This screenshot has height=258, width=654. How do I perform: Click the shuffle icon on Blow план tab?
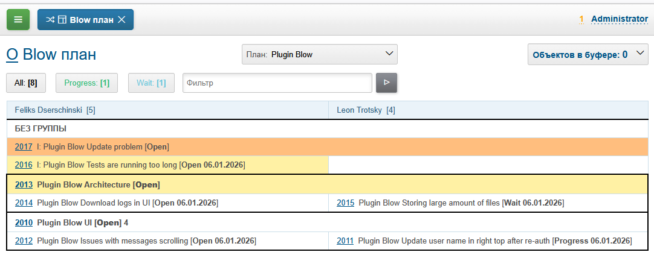(x=50, y=19)
